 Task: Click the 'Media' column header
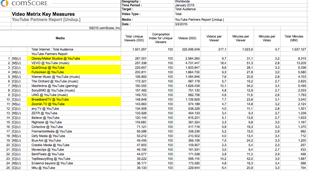[x=60, y=38]
